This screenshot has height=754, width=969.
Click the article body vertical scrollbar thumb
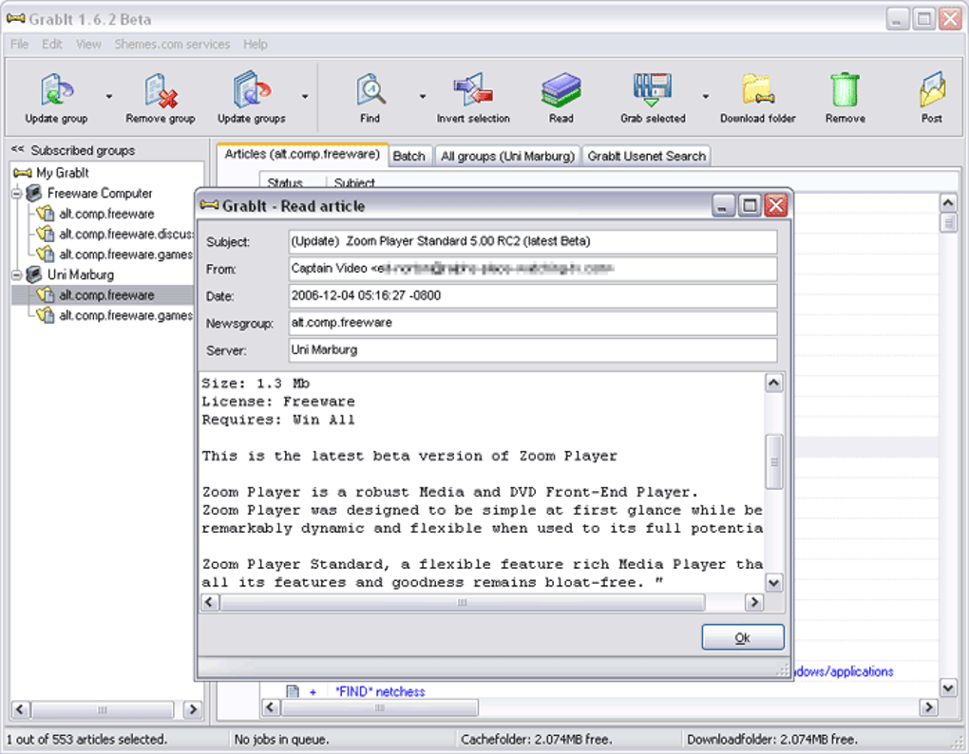[x=773, y=462]
